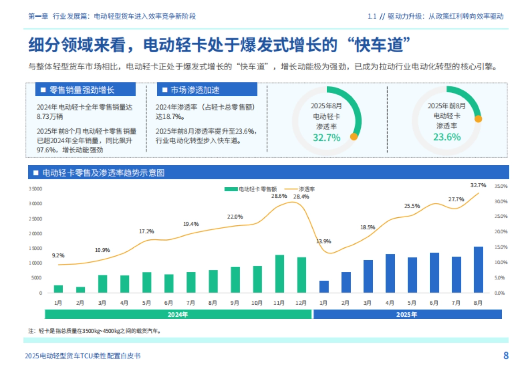Expand the 市场渗透加速 panel
530x367 pixels.
pos(194,90)
